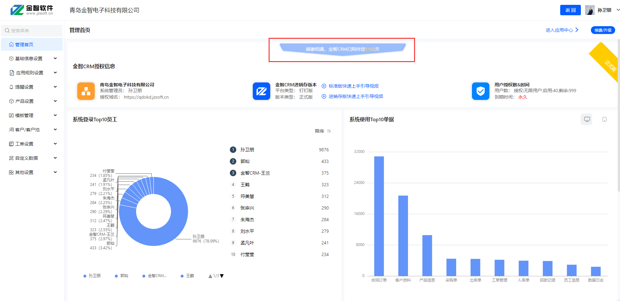This screenshot has width=620, height=301.
Task: Expand the 工单设置 menu chevron
Action: click(x=55, y=144)
